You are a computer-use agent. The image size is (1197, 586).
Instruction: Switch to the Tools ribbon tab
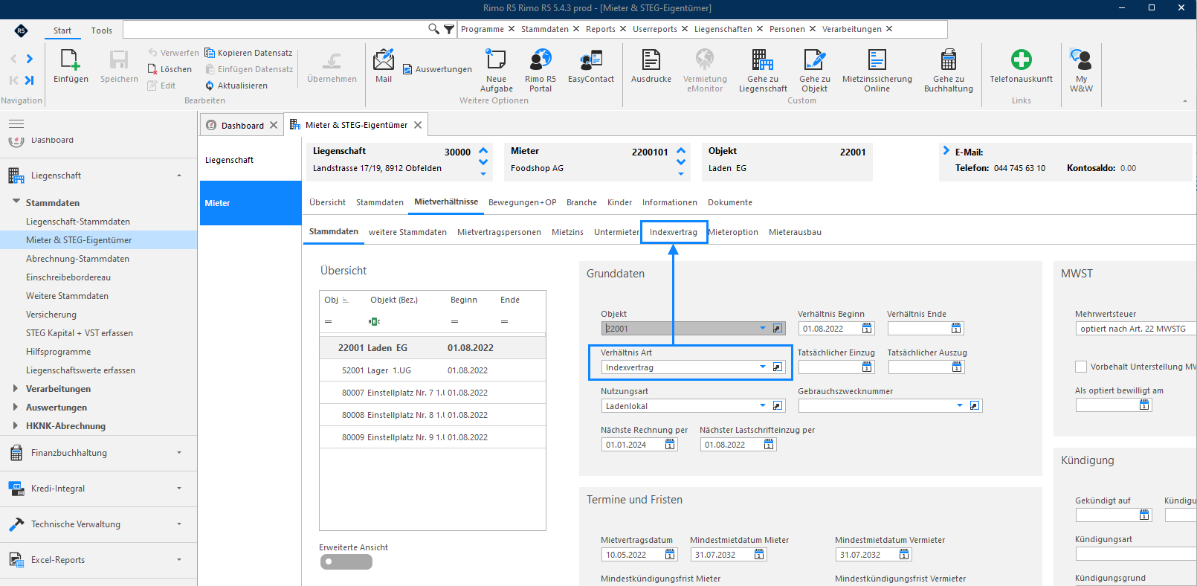tap(102, 30)
